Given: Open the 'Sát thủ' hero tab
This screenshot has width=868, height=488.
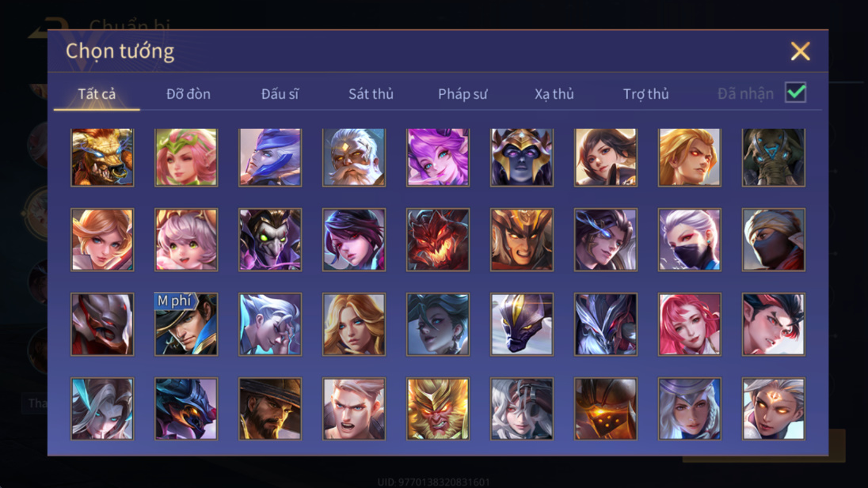Looking at the screenshot, I should (371, 94).
